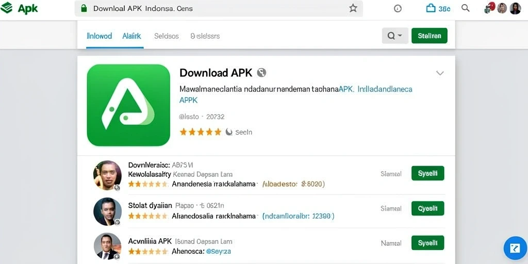Click star rating in the Ahenosca row

148,251
